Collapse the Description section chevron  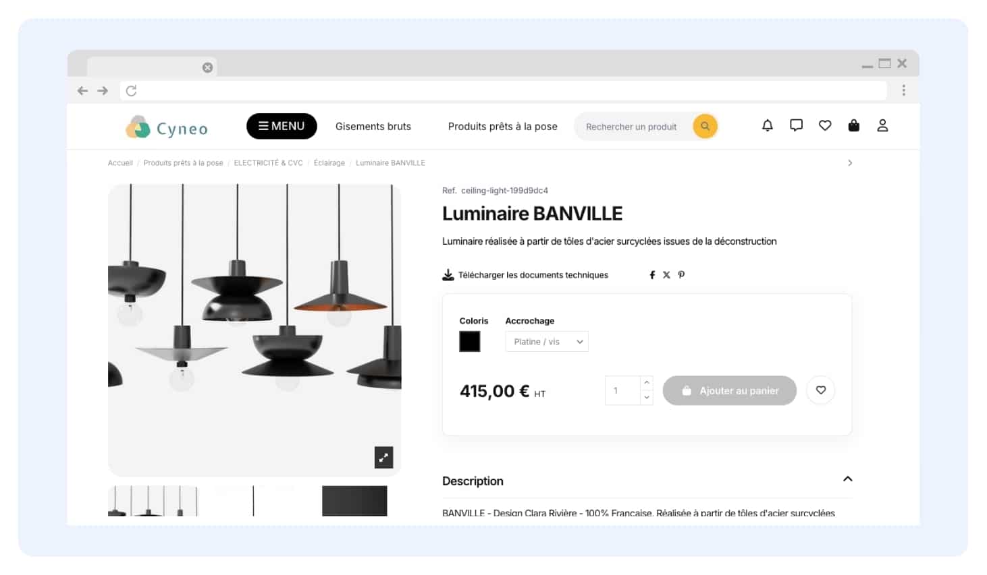point(848,479)
